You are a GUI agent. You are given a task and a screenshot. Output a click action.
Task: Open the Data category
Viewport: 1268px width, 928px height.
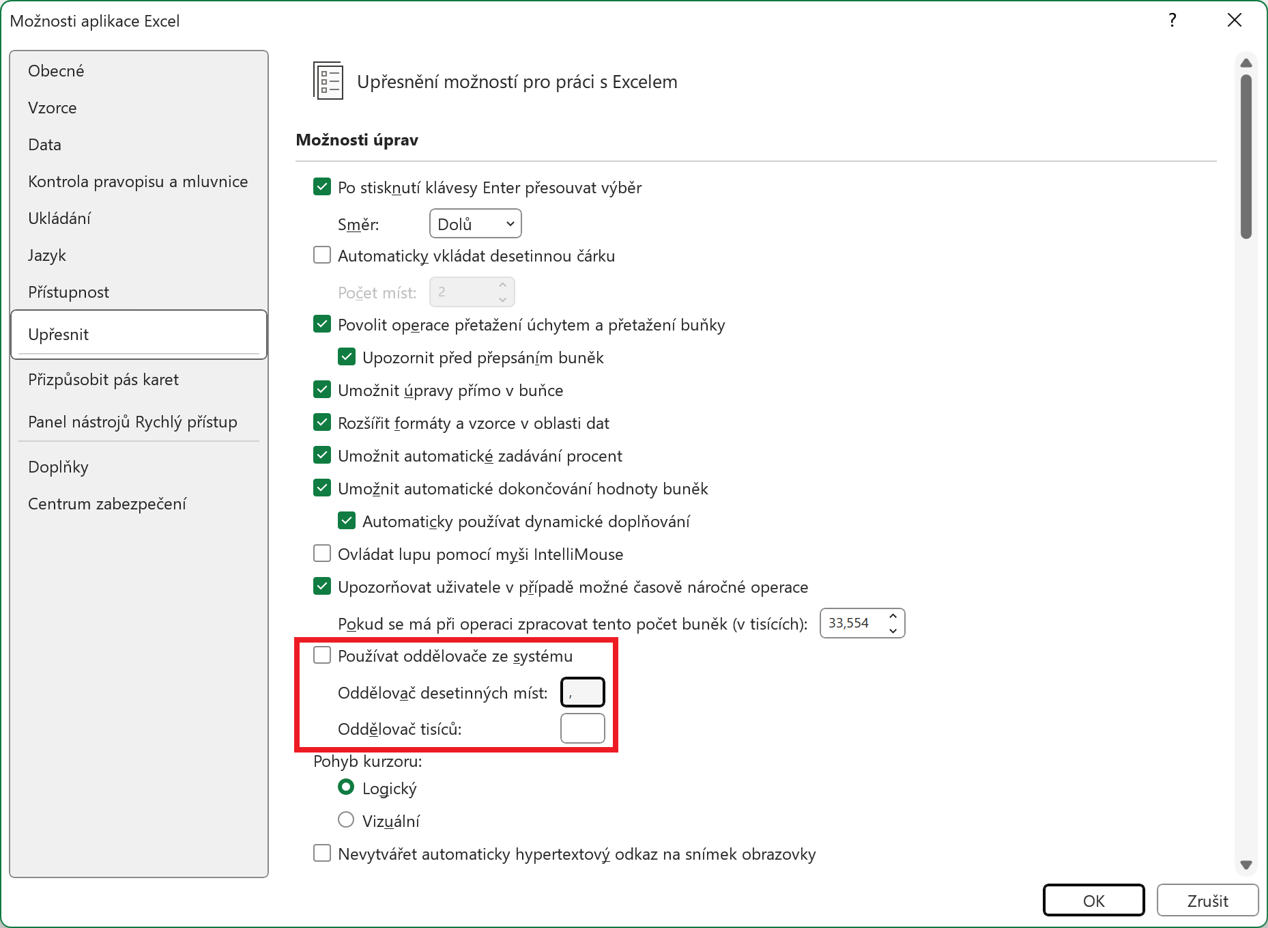click(139, 145)
